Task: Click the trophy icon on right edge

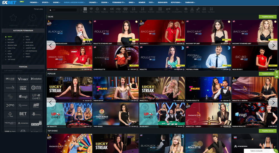Action: coord(277,72)
